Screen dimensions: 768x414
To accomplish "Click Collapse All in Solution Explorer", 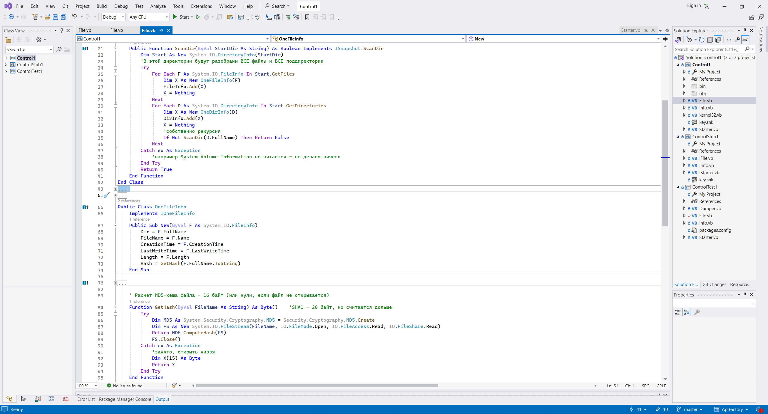I will pos(709,40).
